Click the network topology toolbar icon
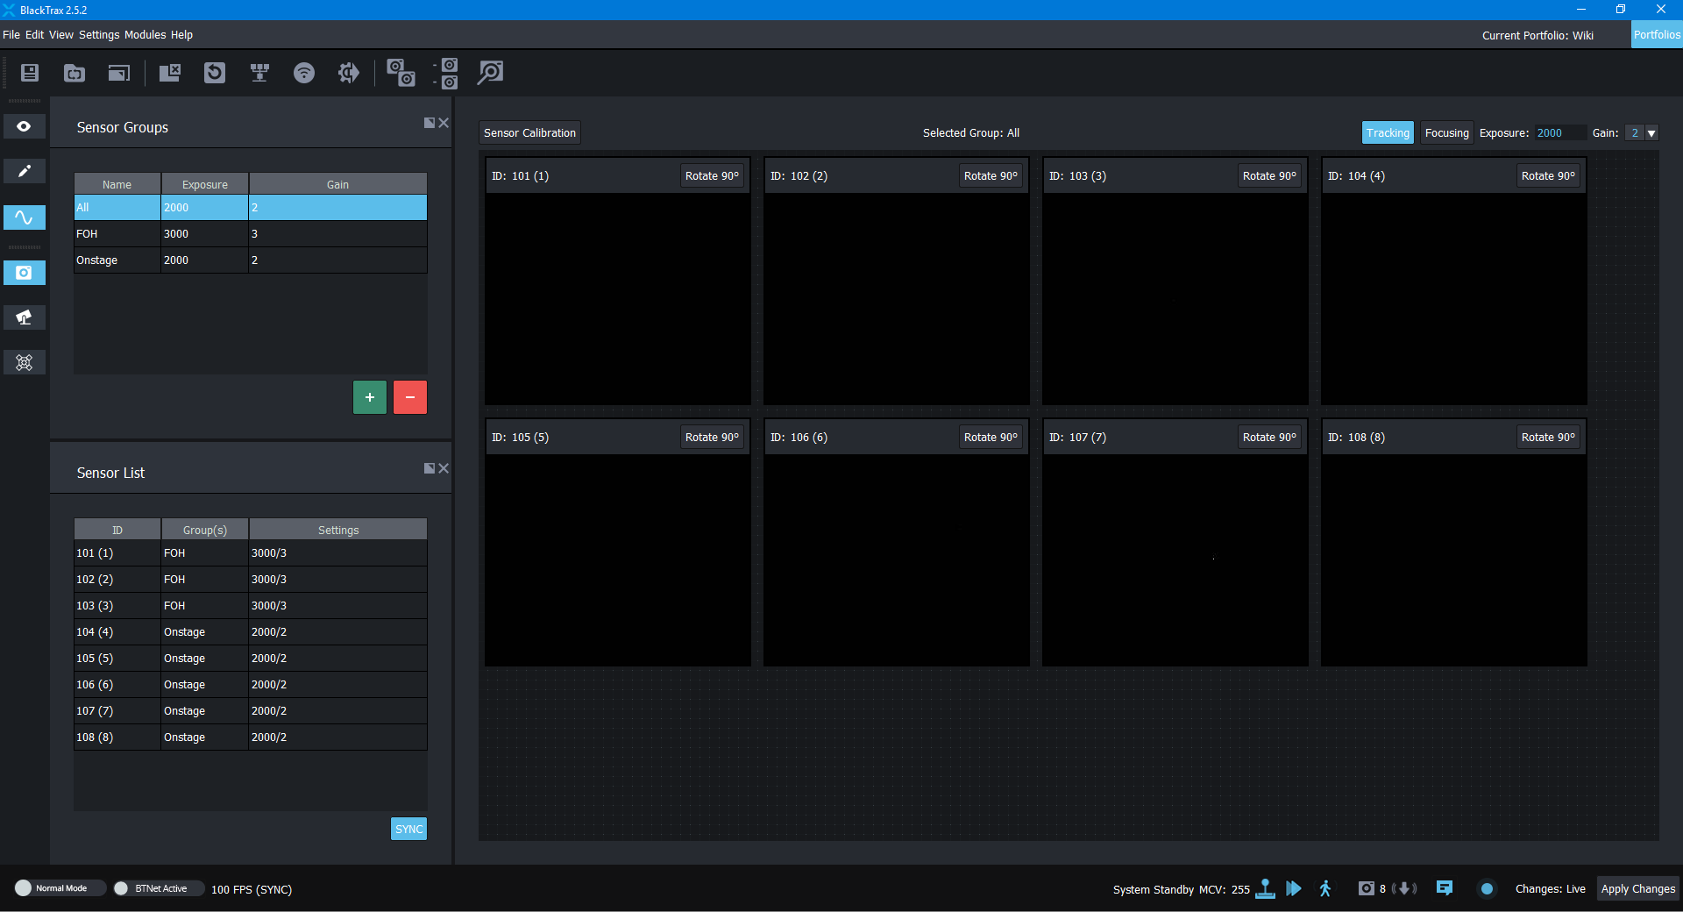Image resolution: width=1683 pixels, height=912 pixels. [x=259, y=73]
